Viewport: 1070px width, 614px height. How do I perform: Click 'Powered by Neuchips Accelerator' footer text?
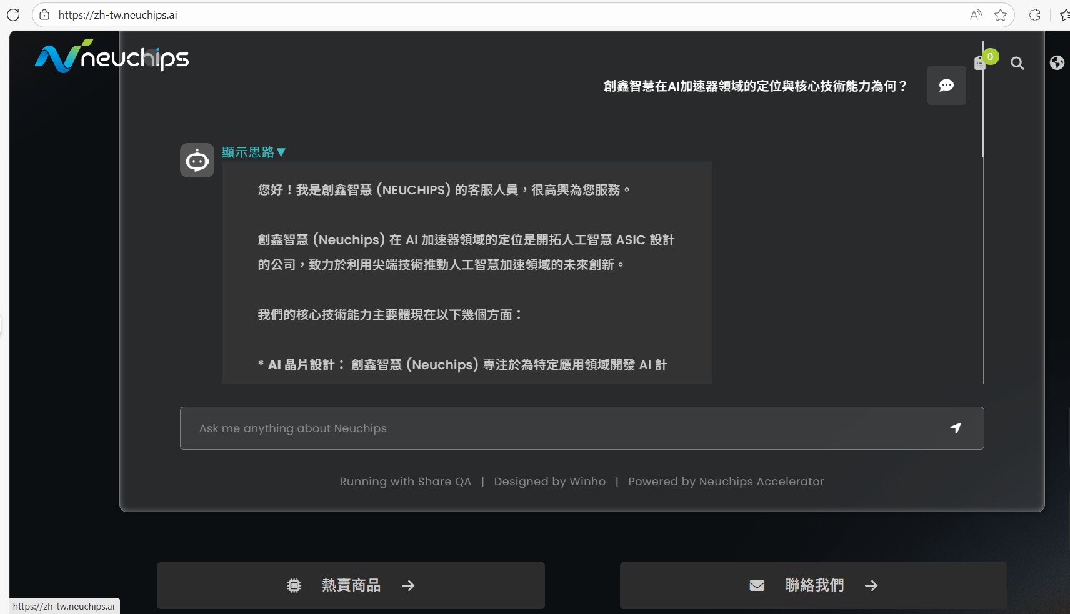click(726, 482)
